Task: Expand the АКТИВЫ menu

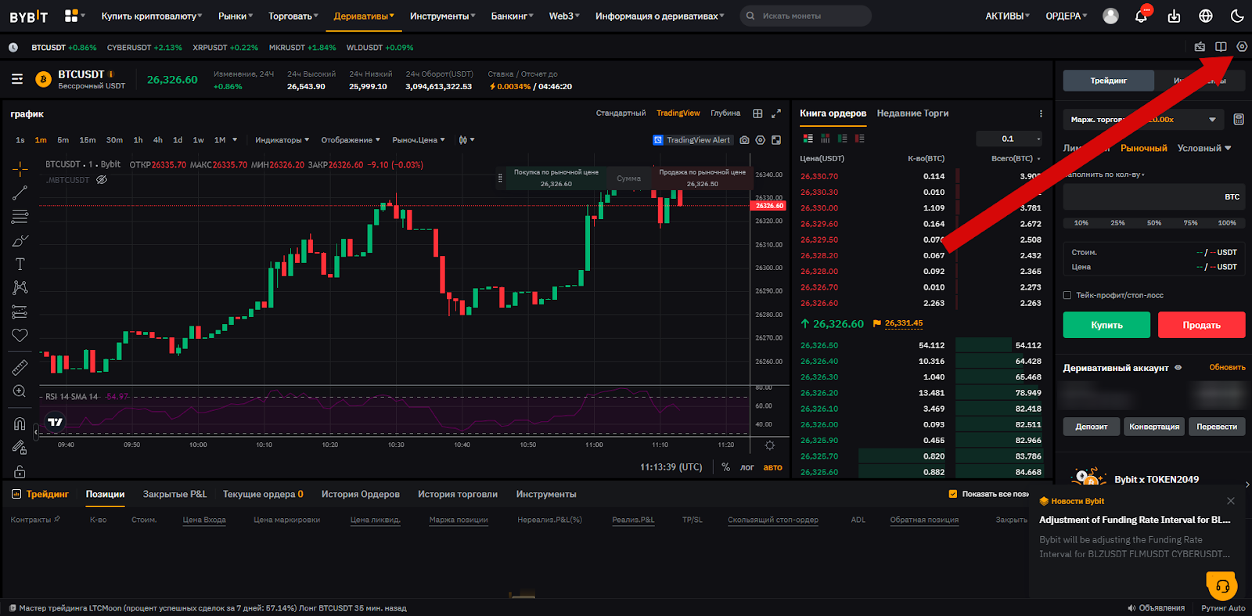Action: pos(1008,16)
